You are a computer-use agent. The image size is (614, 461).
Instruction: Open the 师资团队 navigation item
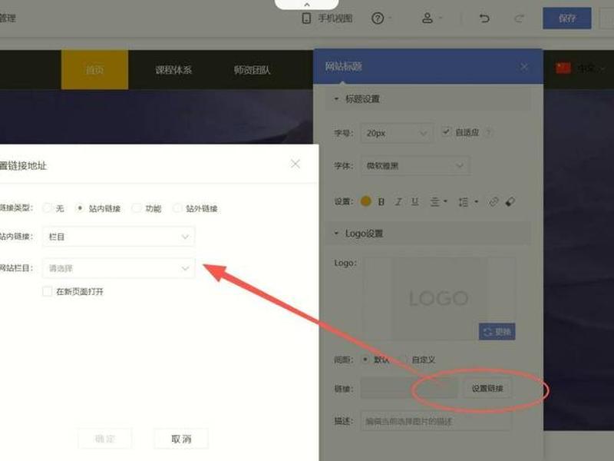coord(252,70)
